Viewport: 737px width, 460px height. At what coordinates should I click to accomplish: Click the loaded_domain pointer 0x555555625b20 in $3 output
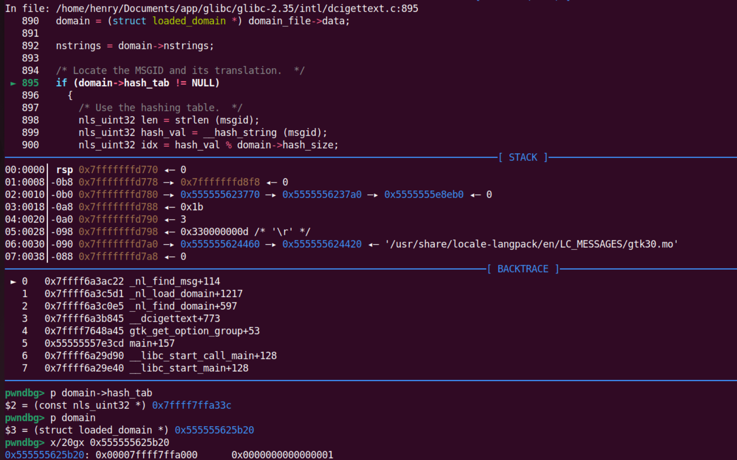pos(214,430)
